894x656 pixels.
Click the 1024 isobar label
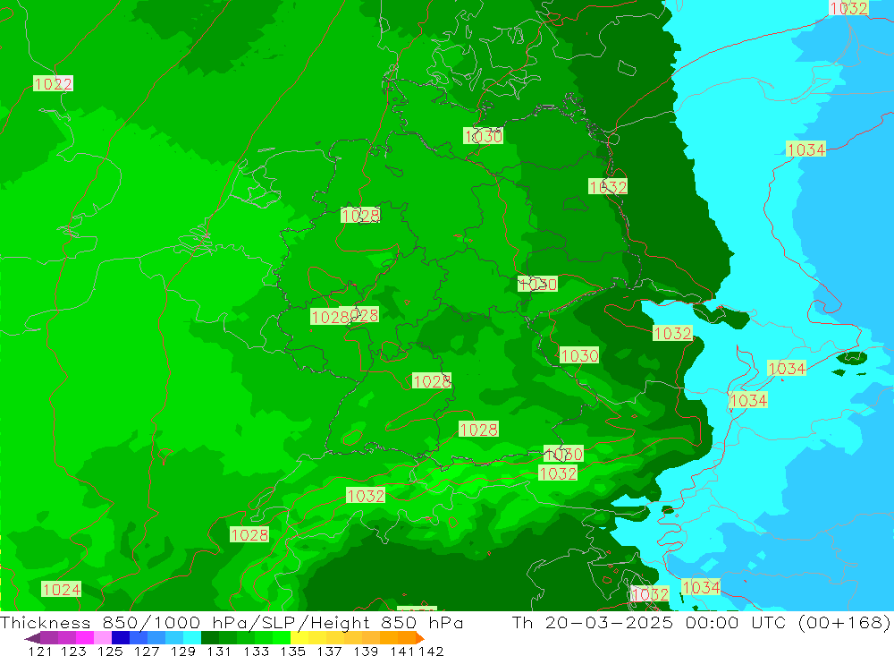[x=62, y=589]
